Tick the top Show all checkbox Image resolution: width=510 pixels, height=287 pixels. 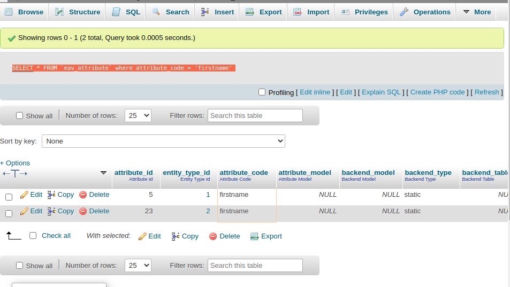(x=20, y=116)
